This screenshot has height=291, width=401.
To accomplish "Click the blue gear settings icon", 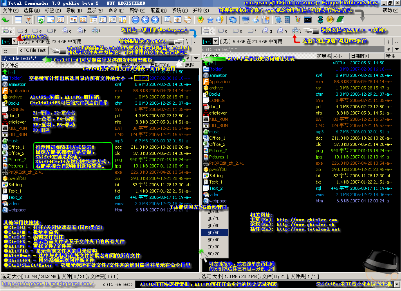I will coord(233,20).
